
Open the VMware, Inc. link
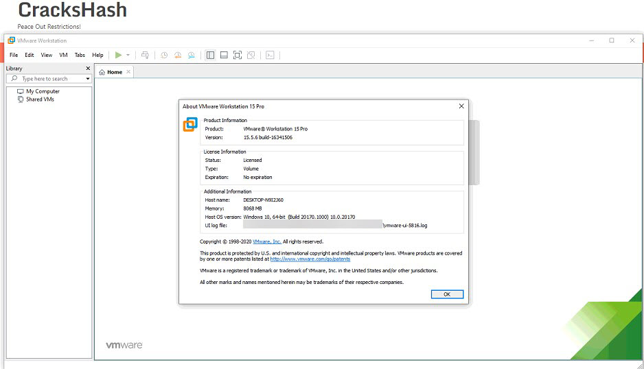(x=267, y=241)
